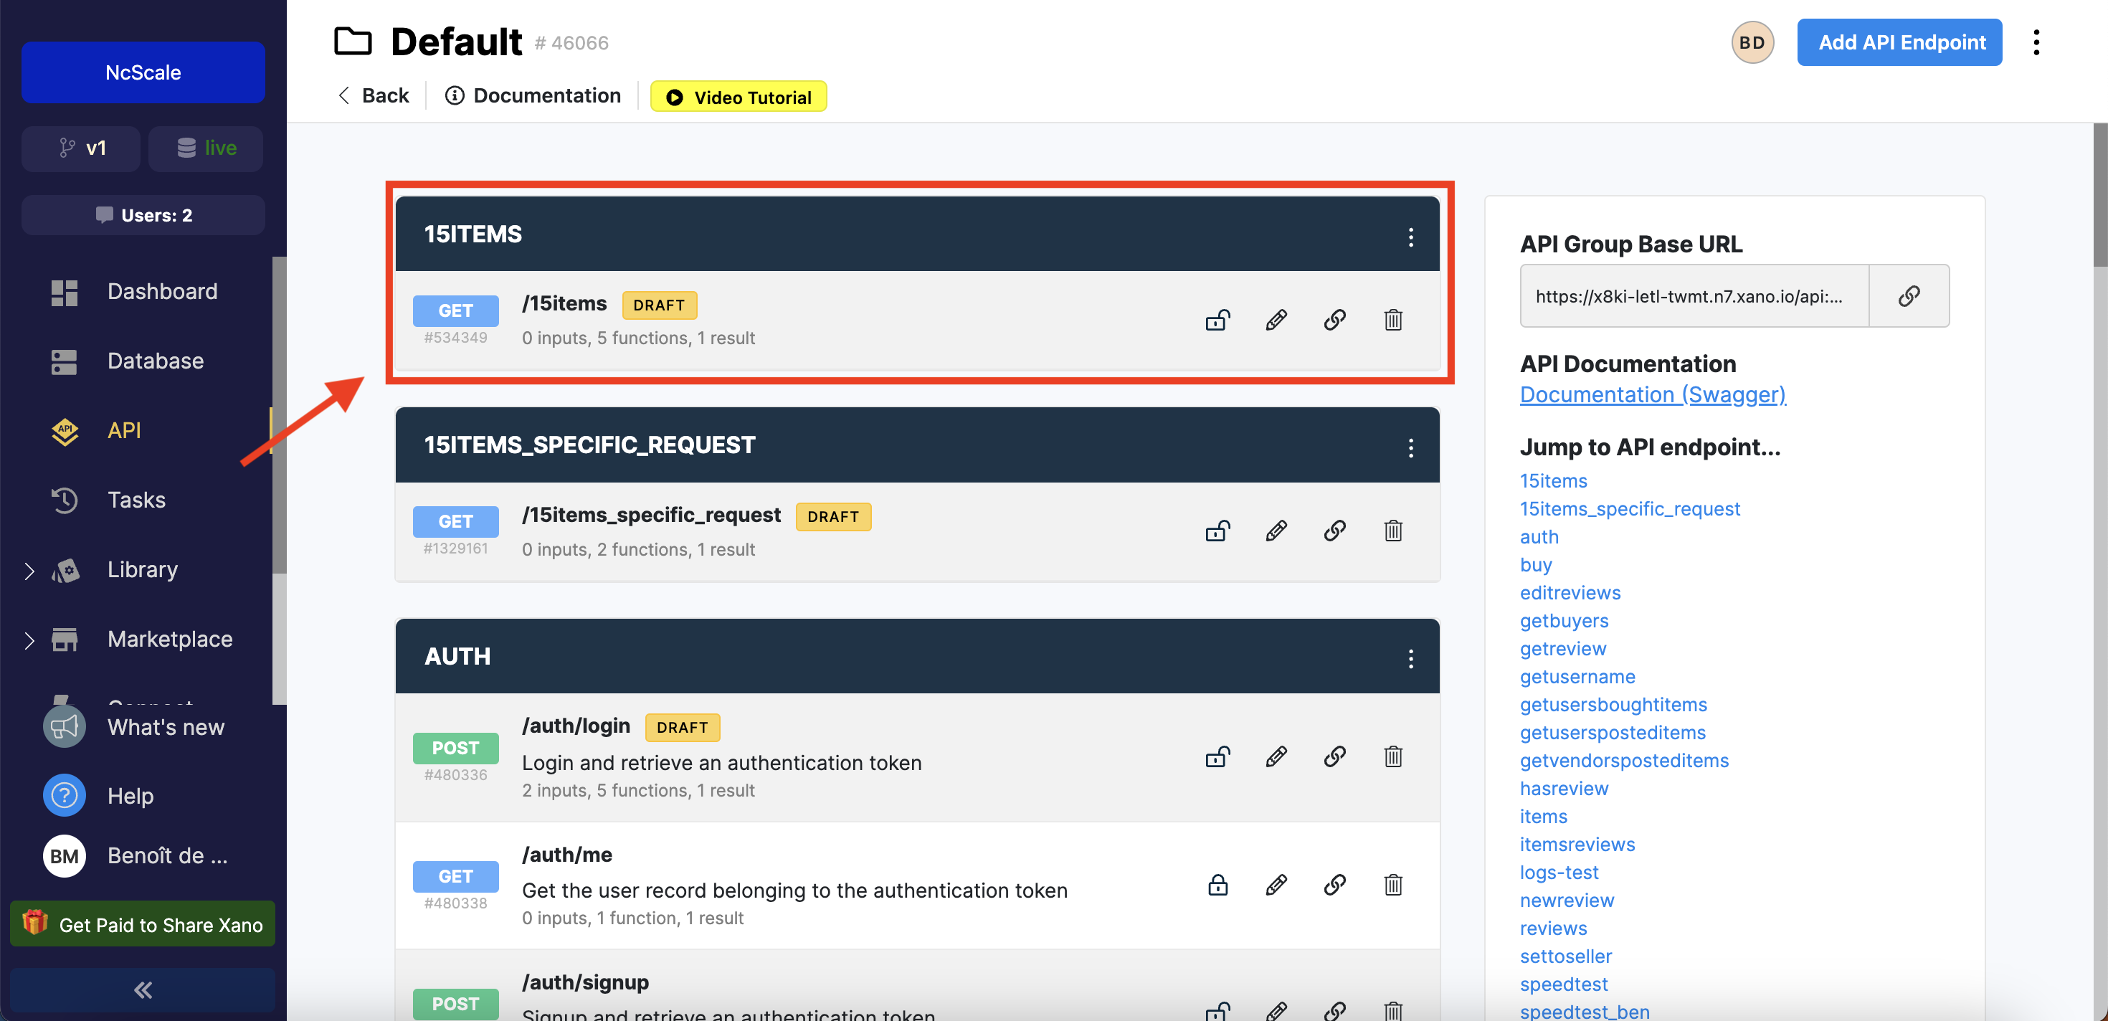Edit the /auth/login endpoint pencil icon
Screen dimensions: 2108x1021
1276,756
